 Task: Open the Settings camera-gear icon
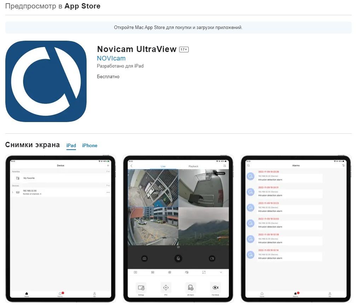[141, 288]
